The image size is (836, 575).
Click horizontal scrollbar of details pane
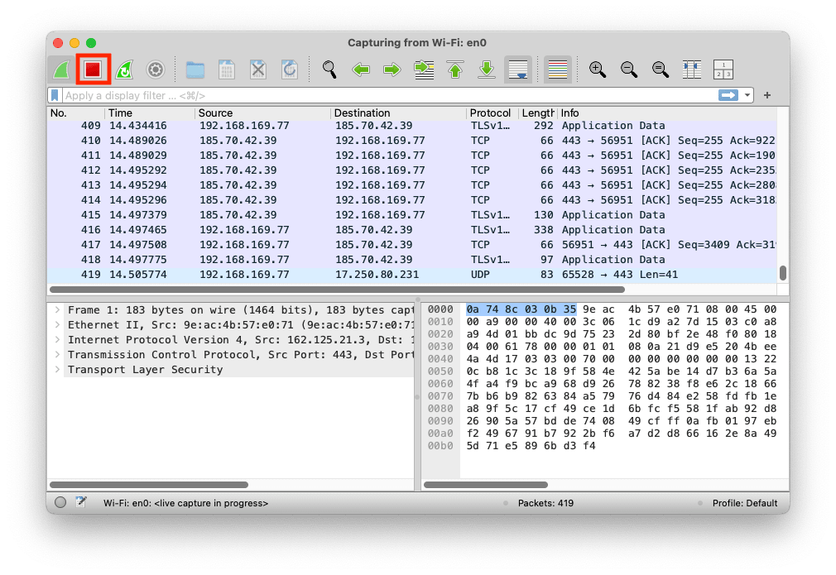(x=149, y=485)
